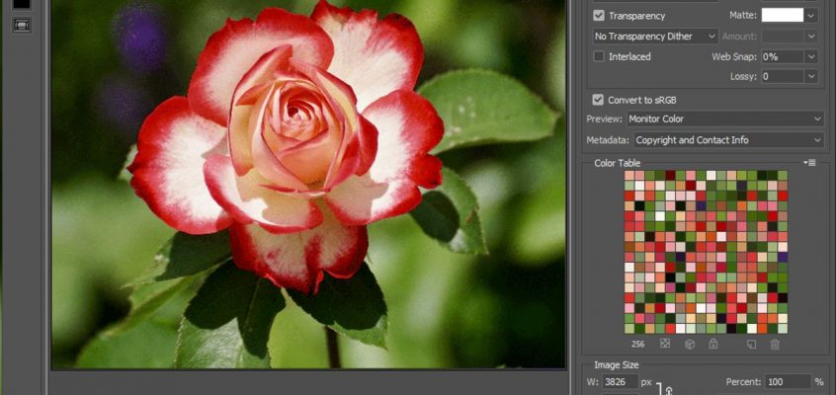Click the map selected colors to transparent icon

click(x=665, y=344)
